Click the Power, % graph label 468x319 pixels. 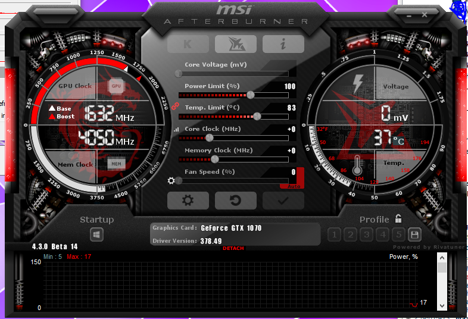(404, 257)
